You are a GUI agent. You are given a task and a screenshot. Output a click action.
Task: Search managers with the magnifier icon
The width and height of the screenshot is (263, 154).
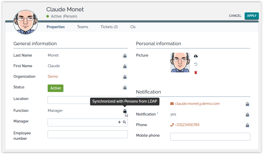tap(125, 122)
